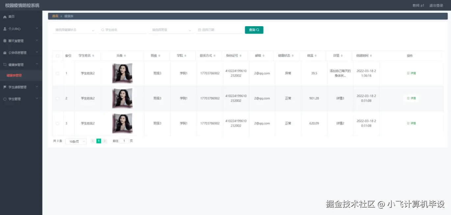Click the avatar thumbnail in row 2
The height and width of the screenshot is (215, 451).
tap(122, 98)
